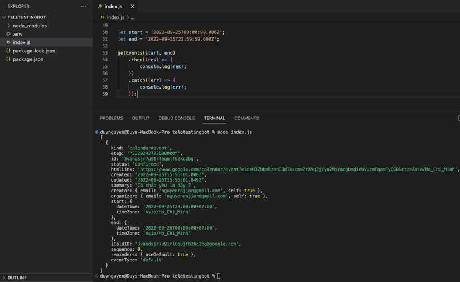
Task: Open the OUTPUT panel tab
Action: tap(141, 118)
